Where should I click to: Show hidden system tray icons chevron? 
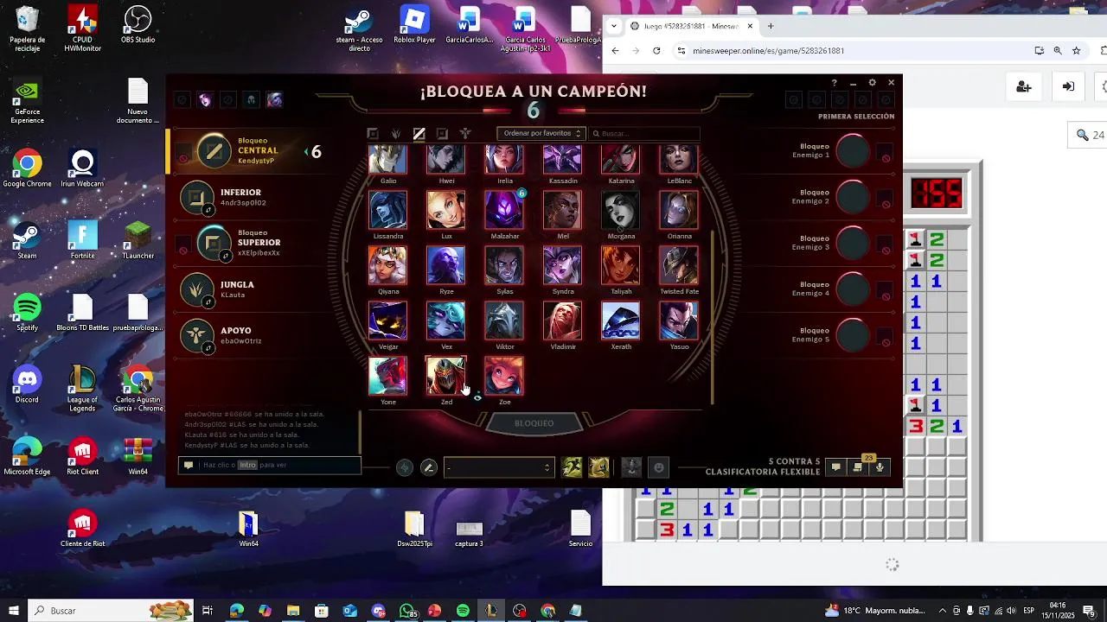(943, 611)
